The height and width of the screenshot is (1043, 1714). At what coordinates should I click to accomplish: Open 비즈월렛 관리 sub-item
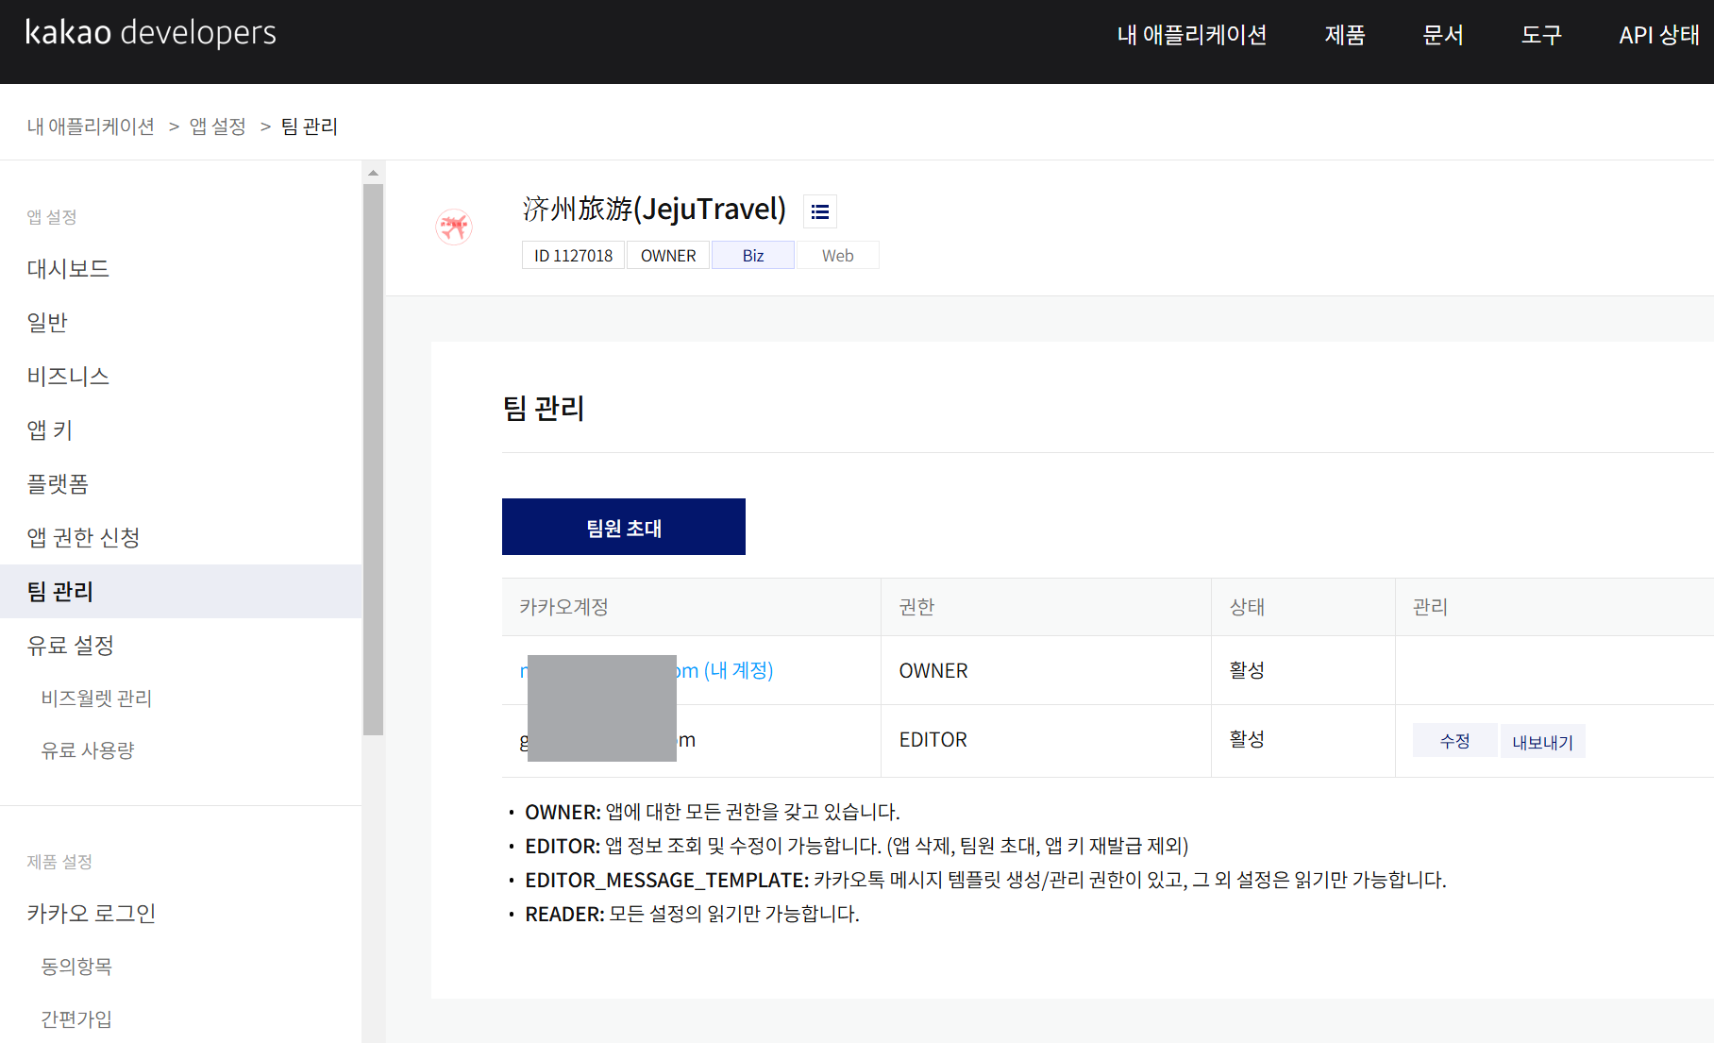click(96, 698)
